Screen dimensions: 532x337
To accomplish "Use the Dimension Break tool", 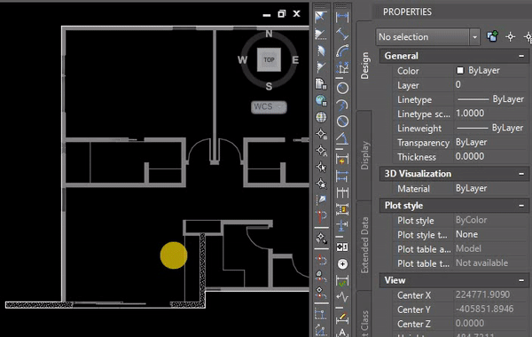I will click(x=342, y=225).
